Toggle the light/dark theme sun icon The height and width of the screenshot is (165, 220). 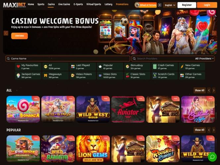159,5
